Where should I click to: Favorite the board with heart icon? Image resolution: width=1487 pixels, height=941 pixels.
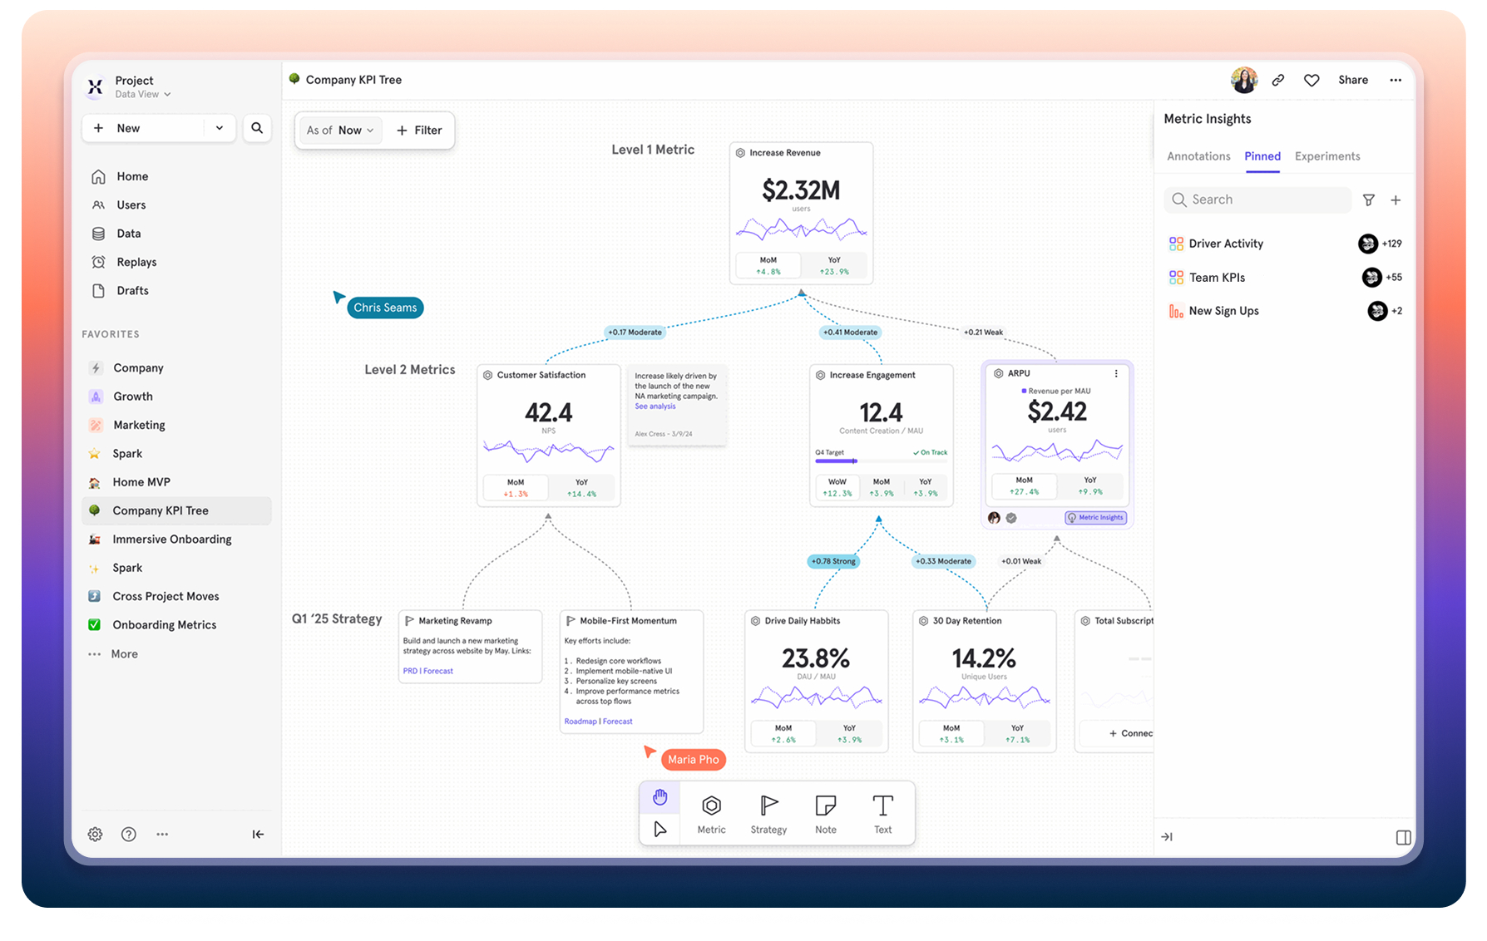pos(1312,80)
